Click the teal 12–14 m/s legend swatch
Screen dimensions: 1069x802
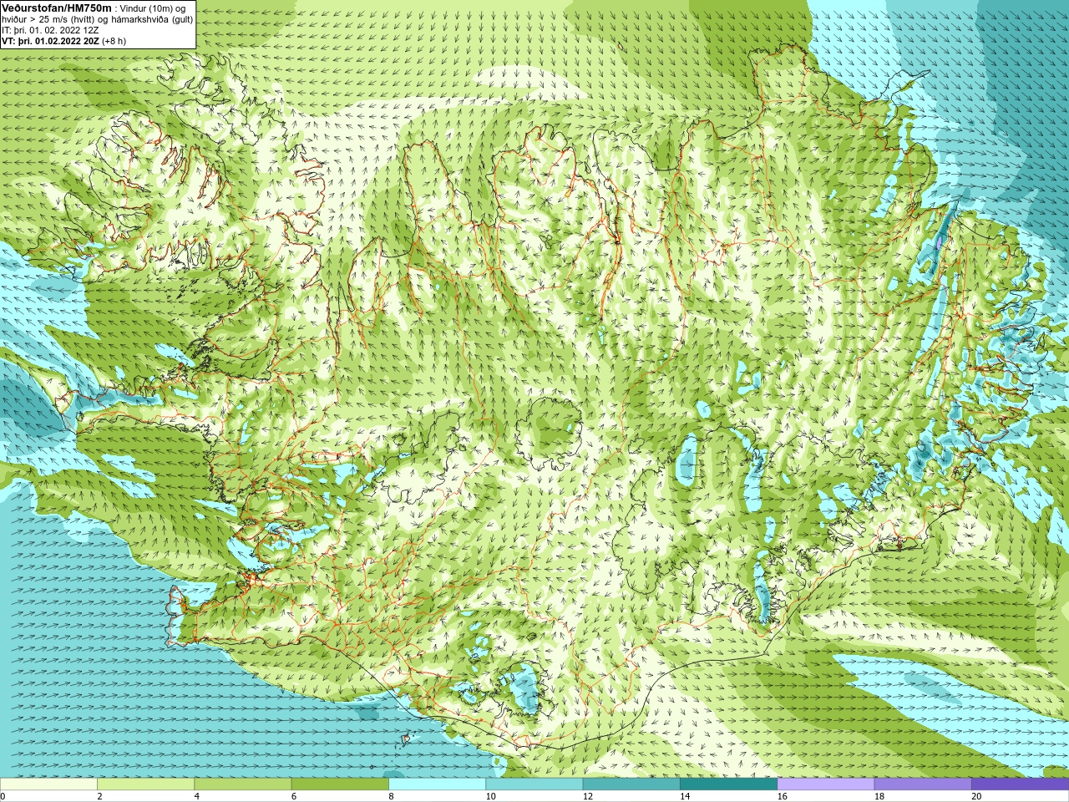[x=631, y=784]
